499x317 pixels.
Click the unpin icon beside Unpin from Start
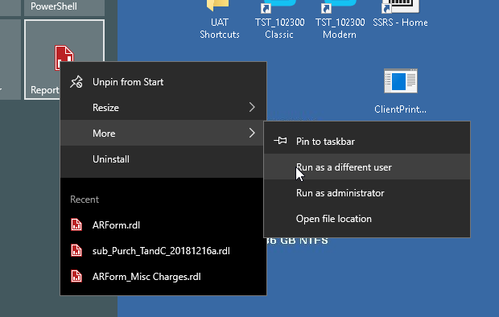pos(76,82)
